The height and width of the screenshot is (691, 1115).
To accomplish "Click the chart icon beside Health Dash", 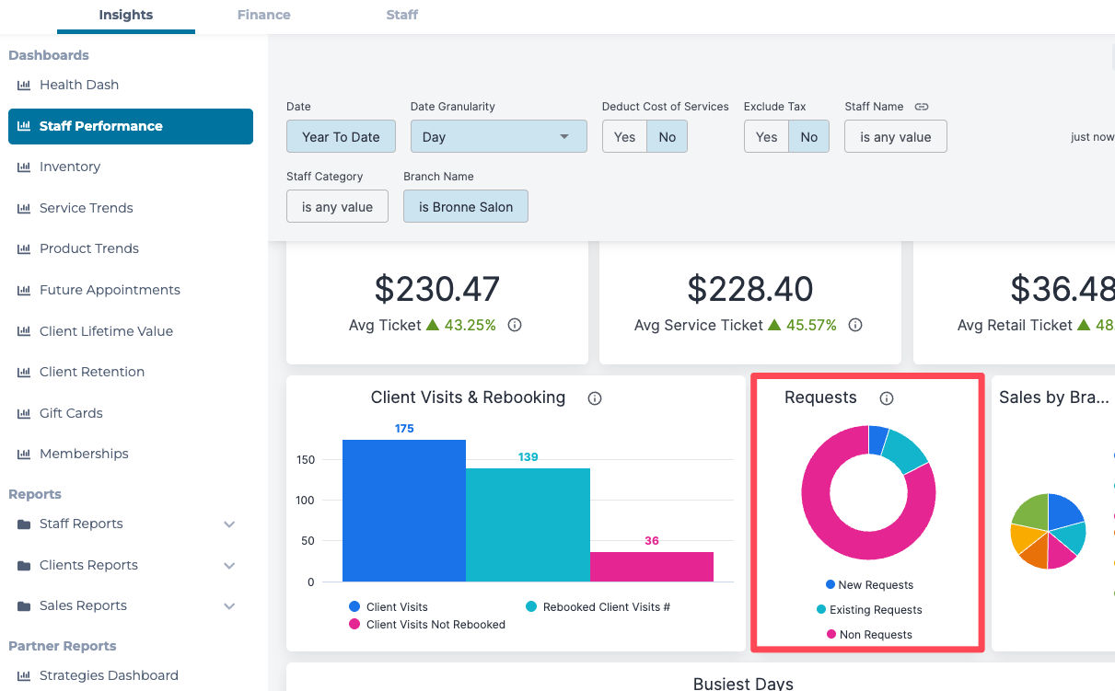I will (x=24, y=85).
